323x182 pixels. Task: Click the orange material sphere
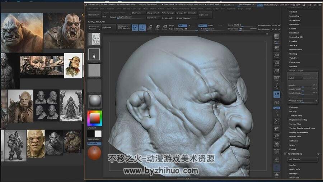point(94,153)
